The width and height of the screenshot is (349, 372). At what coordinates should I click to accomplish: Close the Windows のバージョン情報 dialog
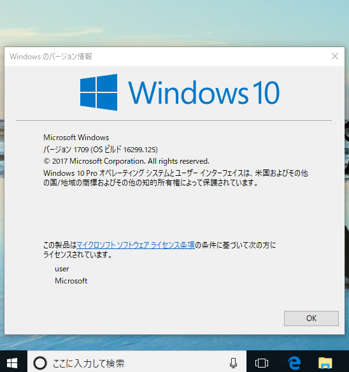(335, 56)
